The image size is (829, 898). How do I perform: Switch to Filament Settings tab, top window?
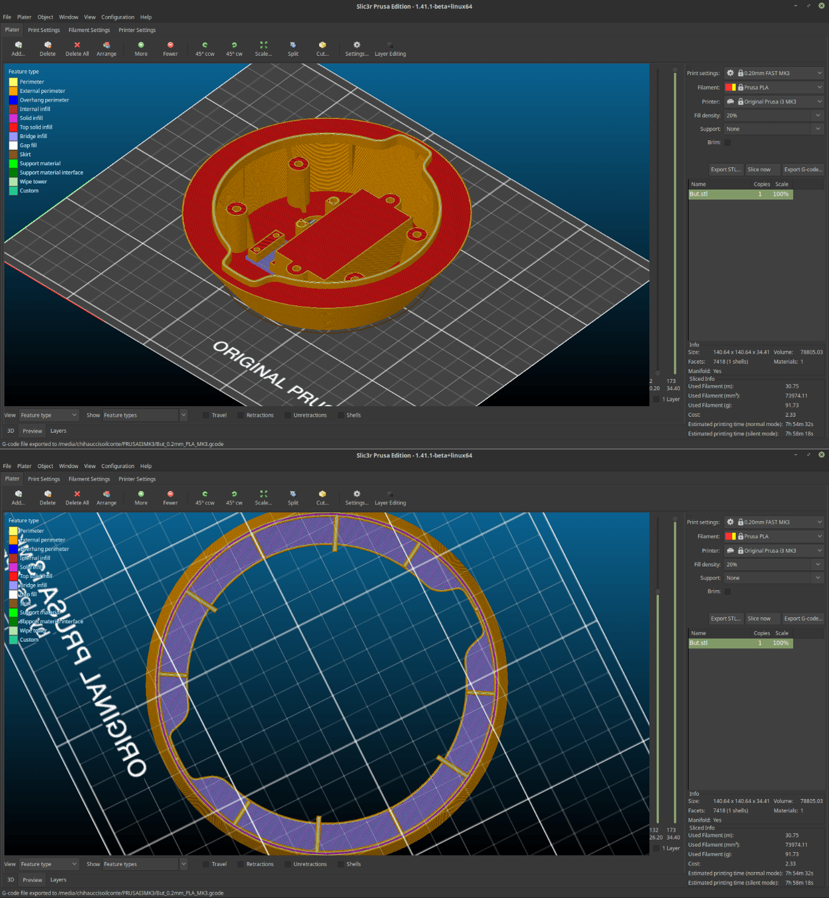(x=89, y=30)
